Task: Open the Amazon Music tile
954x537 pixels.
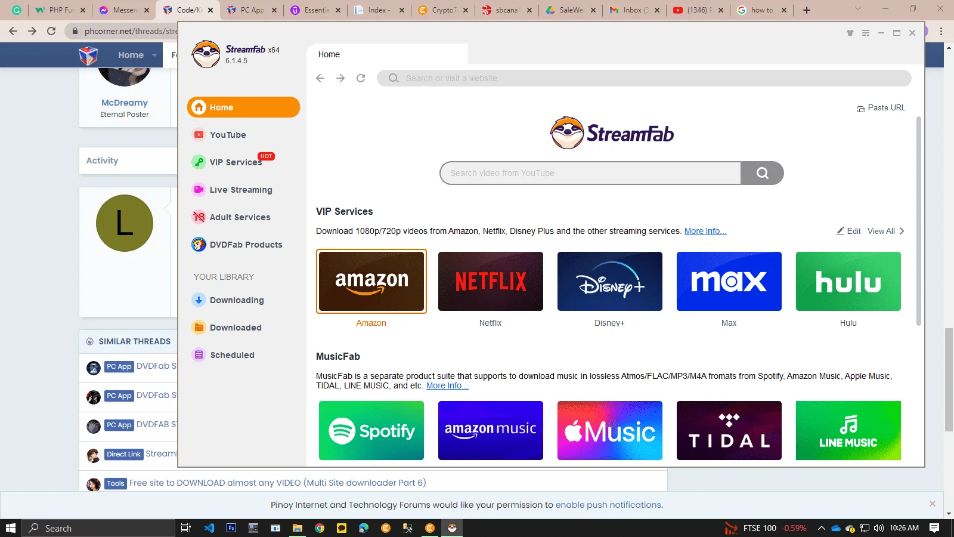Action: (x=491, y=430)
